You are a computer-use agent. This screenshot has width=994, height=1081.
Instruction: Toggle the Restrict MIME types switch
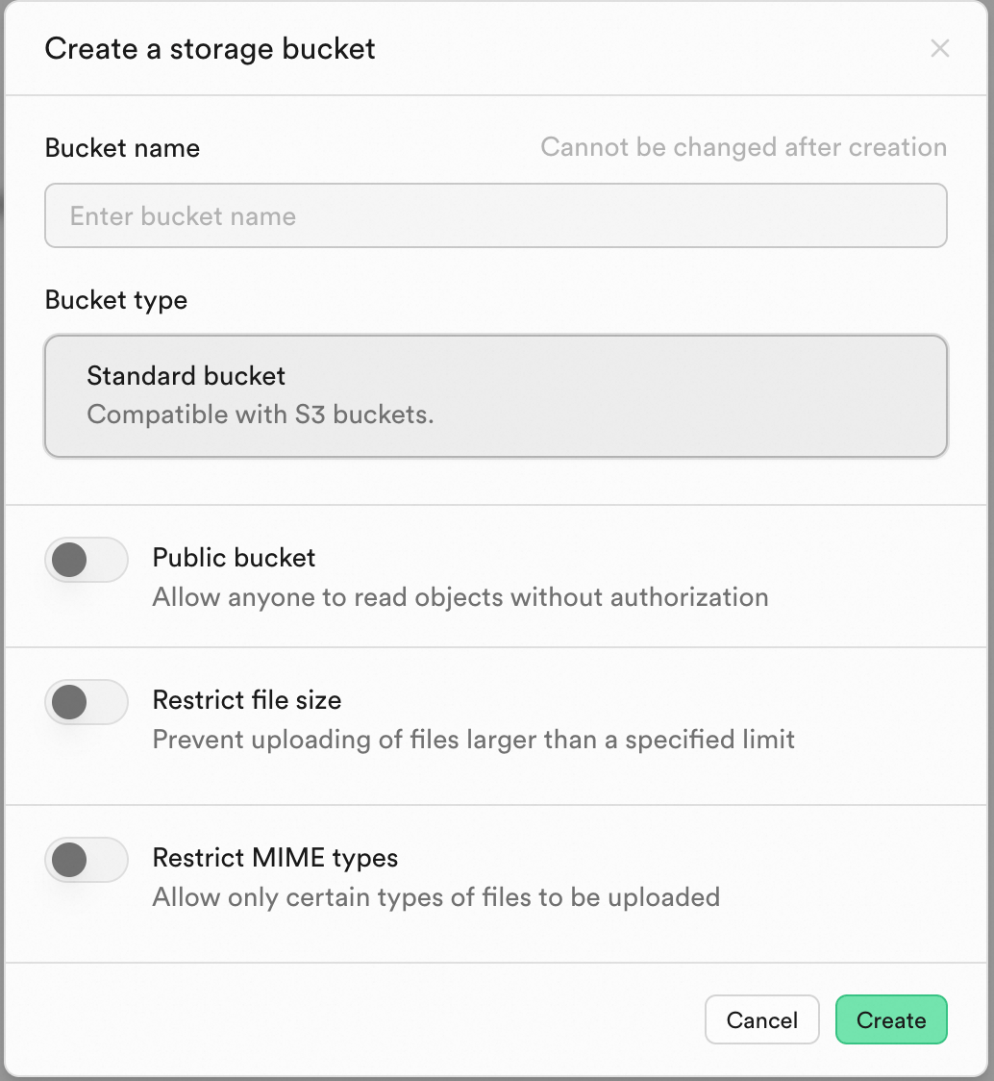point(87,860)
